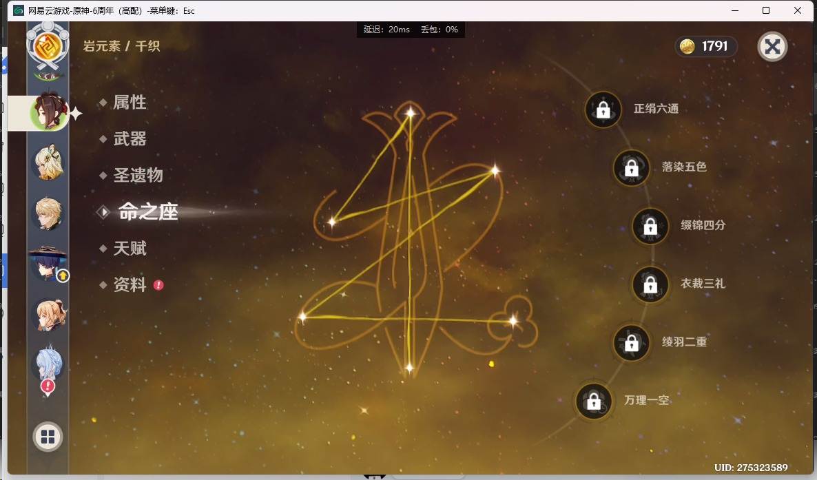Select Chiori's portrait in the character list
The height and width of the screenshot is (480, 817).
pyautogui.click(x=49, y=112)
